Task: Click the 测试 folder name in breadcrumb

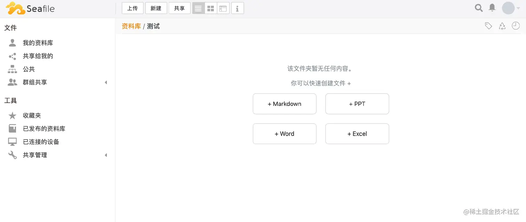Action: pyautogui.click(x=153, y=26)
